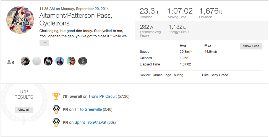Click the add-kudos person icon
269x137 pixels.
point(9,62)
